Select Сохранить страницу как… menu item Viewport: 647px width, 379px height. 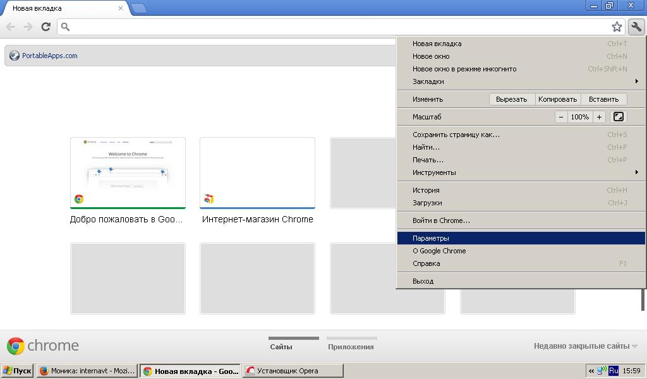click(x=521, y=135)
